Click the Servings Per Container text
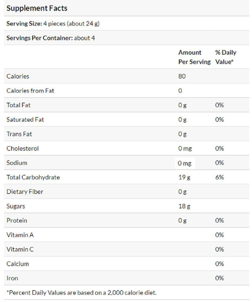Screen dimensions: 252x302 (x=51, y=38)
